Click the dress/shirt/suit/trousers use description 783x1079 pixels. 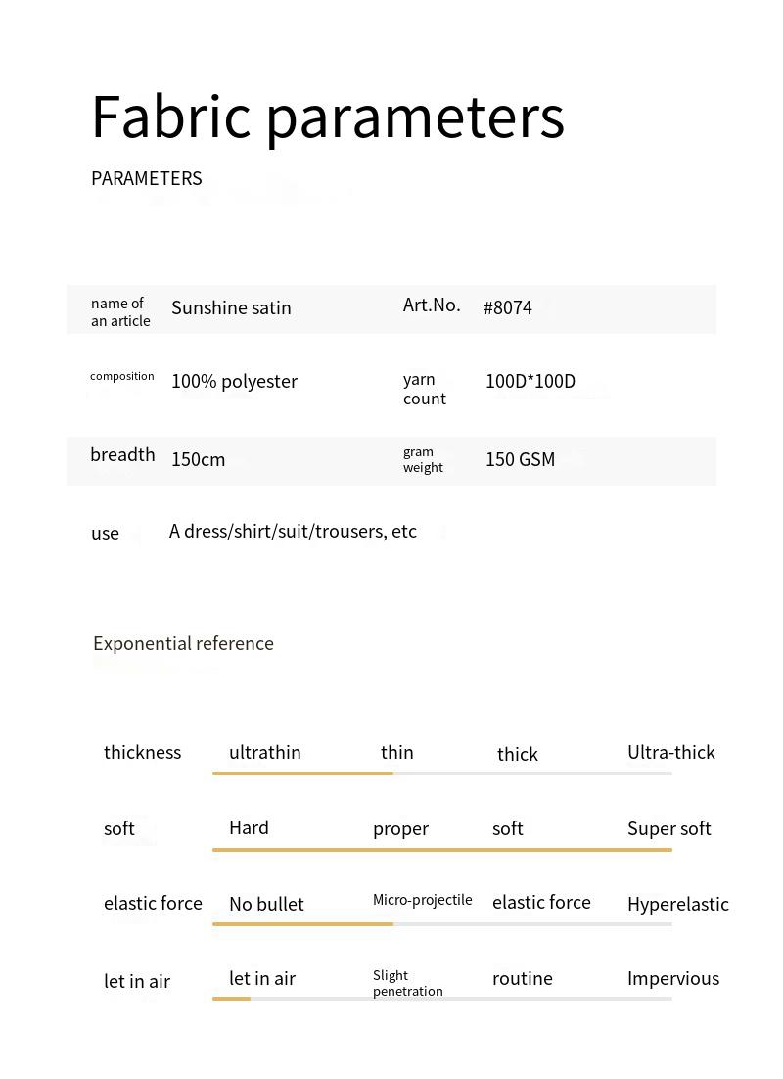[x=293, y=531]
